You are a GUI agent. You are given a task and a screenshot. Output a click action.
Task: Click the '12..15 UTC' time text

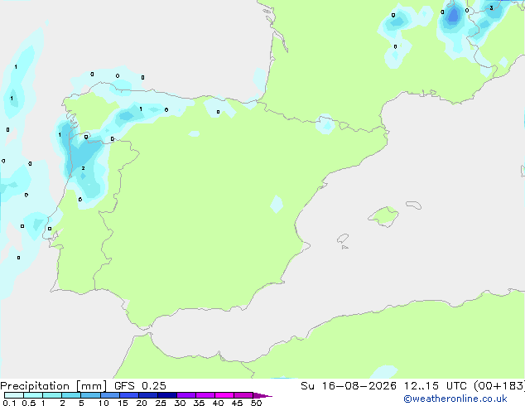(436, 386)
